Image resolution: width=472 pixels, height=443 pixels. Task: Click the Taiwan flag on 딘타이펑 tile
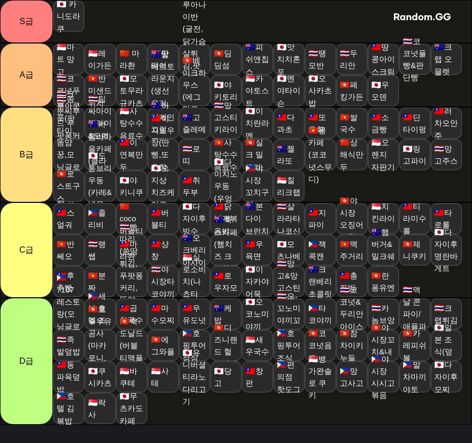click(x=407, y=117)
